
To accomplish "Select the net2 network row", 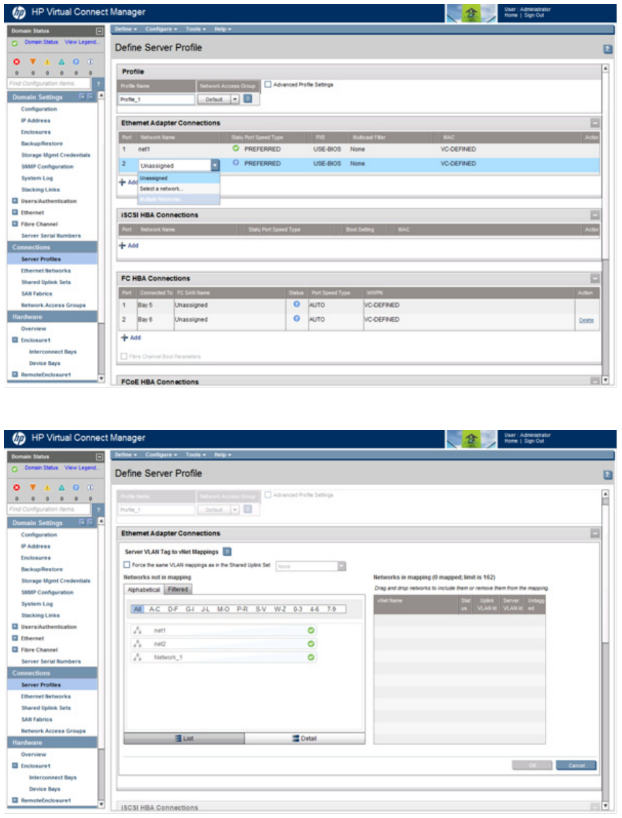I will point(223,644).
